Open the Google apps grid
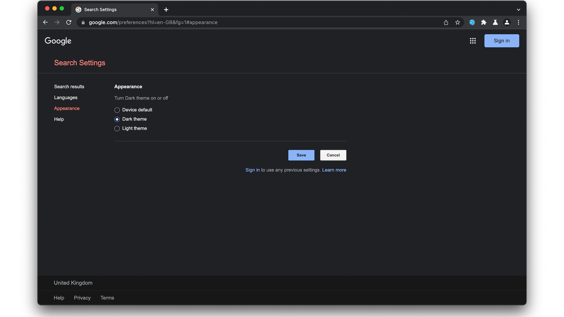This screenshot has height=317, width=564. [473, 41]
